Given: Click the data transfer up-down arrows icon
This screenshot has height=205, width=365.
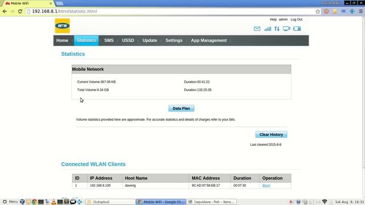Looking at the screenshot, I should click(277, 28).
